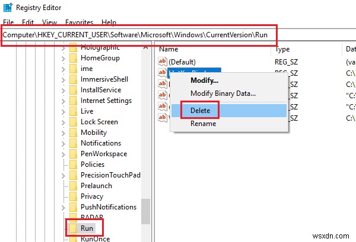This screenshot has width=356, height=242.
Task: Select the Prelaunch key label
Action: click(x=96, y=186)
